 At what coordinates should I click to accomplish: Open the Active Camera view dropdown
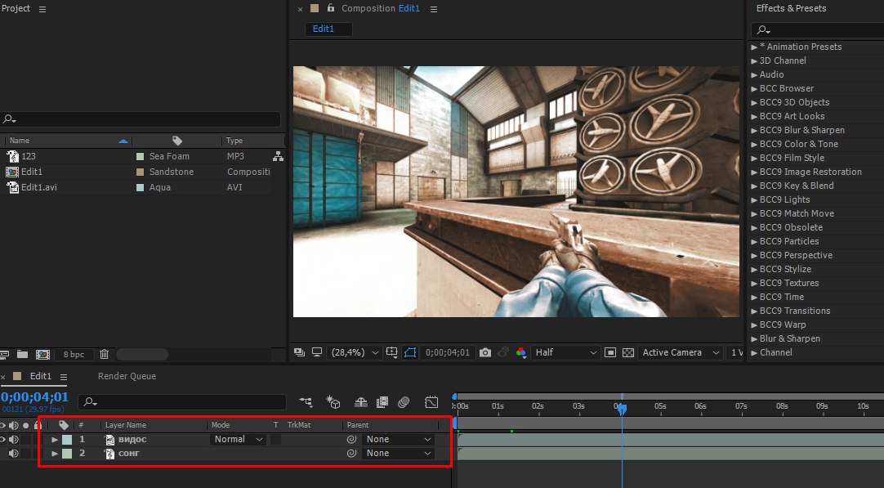click(681, 352)
